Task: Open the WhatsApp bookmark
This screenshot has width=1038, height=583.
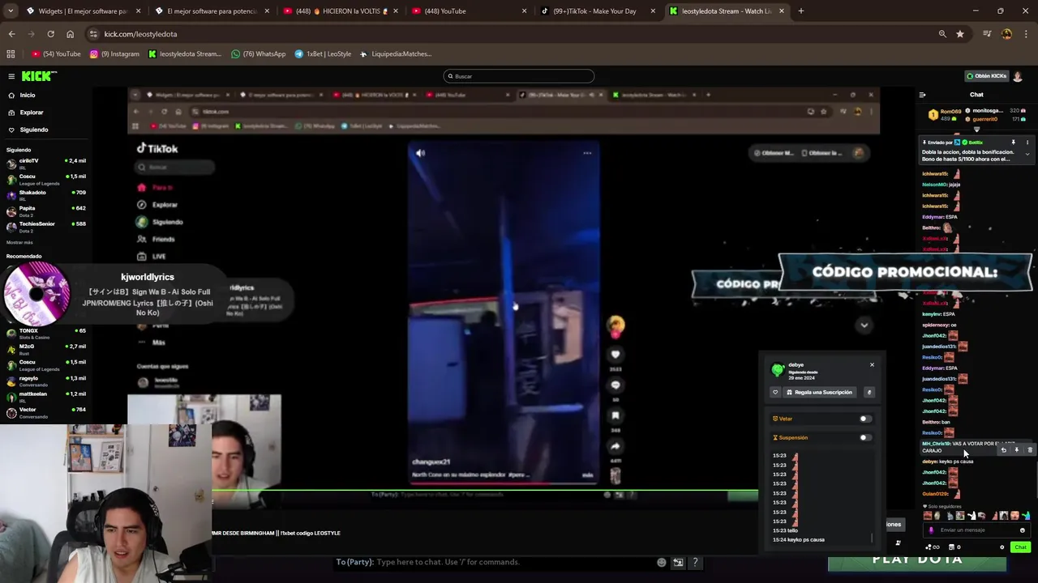Action: (x=259, y=54)
